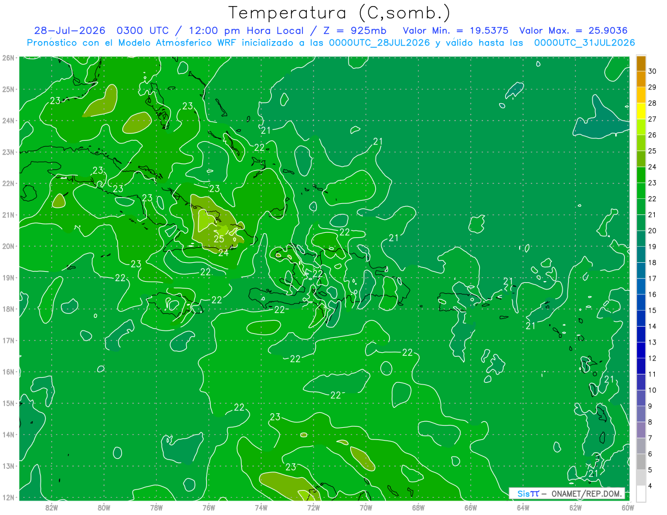Click the color scale label 15
The image size is (667, 515).
tap(653, 311)
